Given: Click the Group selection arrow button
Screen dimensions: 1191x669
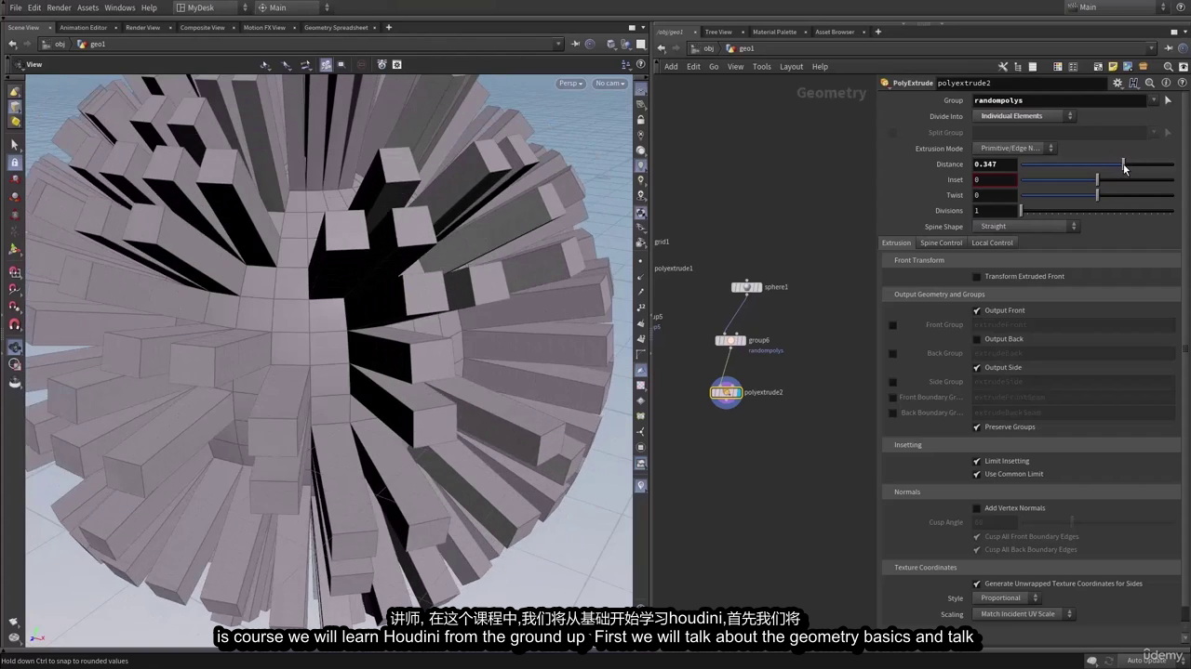Looking at the screenshot, I should coord(1168,100).
